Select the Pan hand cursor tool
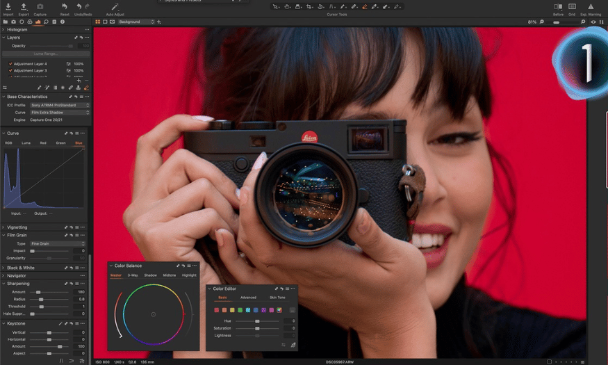This screenshot has height=365, width=608. point(287,6)
